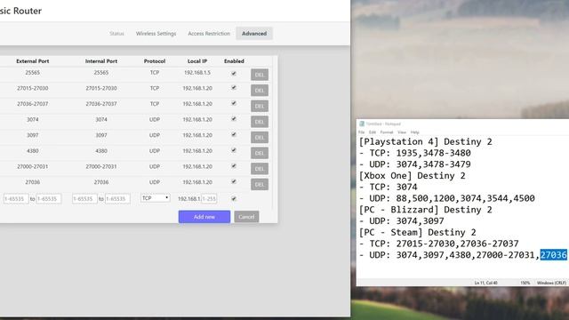Click 'TCP: 27015-27030,27036-27037' line in Notepad
Viewport: 569px width, 320px height.
tap(438, 244)
